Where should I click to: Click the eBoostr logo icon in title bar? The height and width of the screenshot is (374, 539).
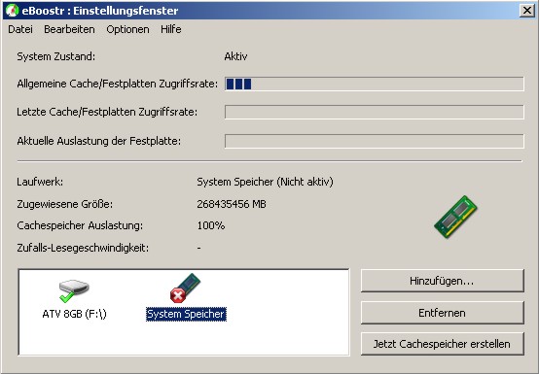click(12, 11)
